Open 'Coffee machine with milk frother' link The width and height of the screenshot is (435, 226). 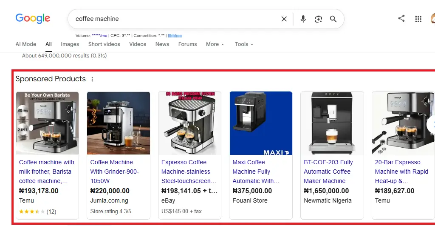pyautogui.click(x=47, y=172)
